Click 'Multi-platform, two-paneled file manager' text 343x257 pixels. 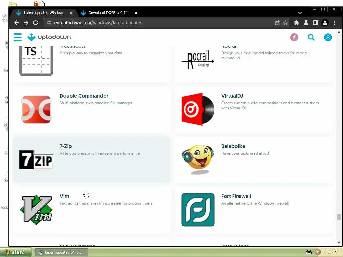tap(96, 103)
